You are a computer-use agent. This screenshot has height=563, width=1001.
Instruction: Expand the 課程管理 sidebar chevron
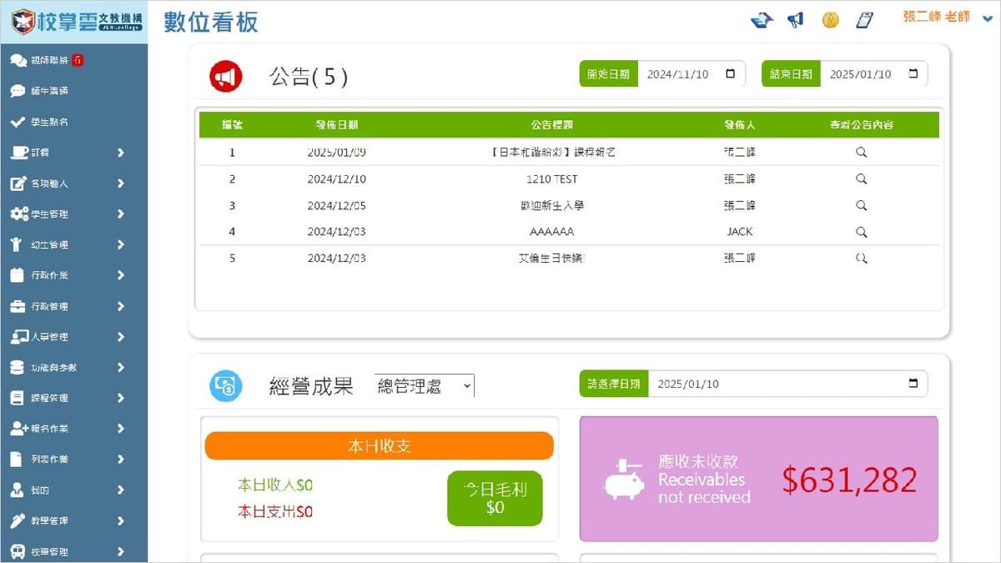[121, 398]
